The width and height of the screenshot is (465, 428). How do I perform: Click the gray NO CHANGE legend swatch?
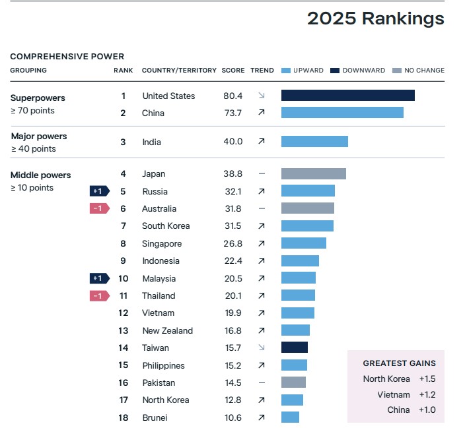tap(396, 71)
